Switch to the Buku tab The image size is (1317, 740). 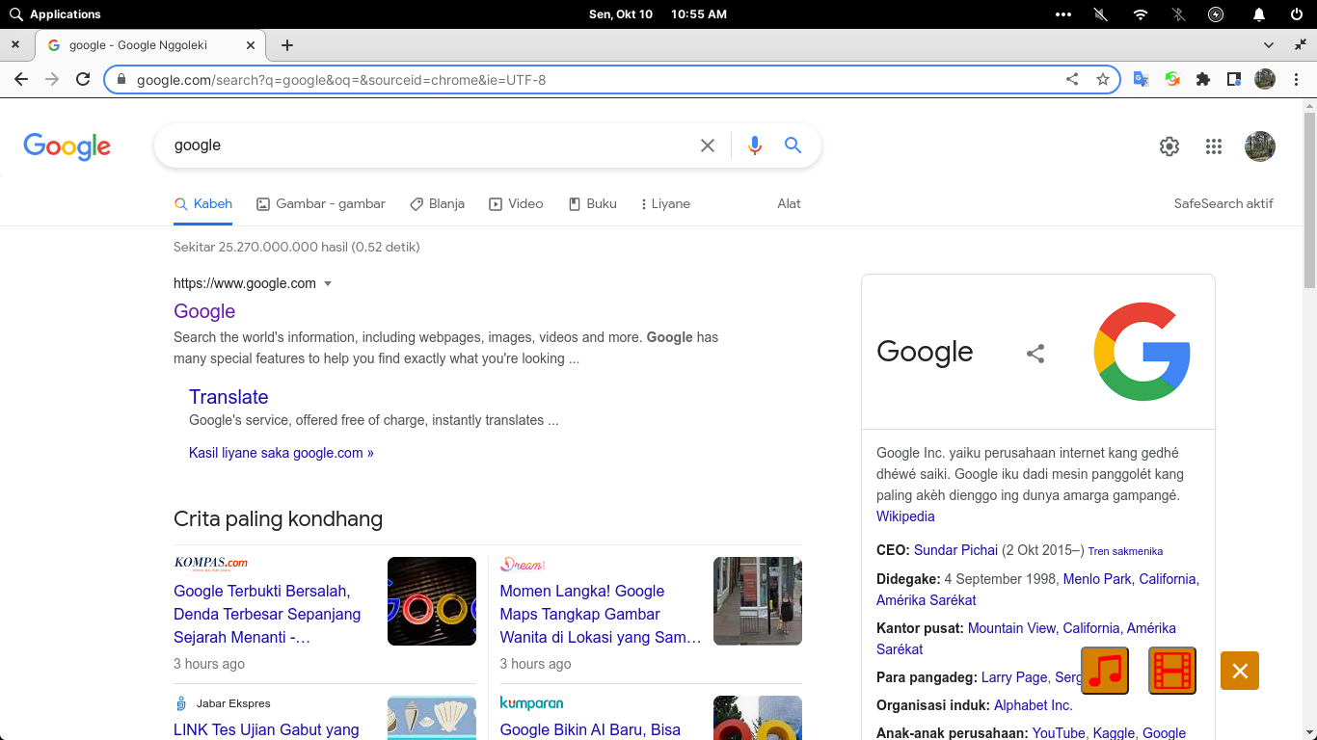coord(592,204)
